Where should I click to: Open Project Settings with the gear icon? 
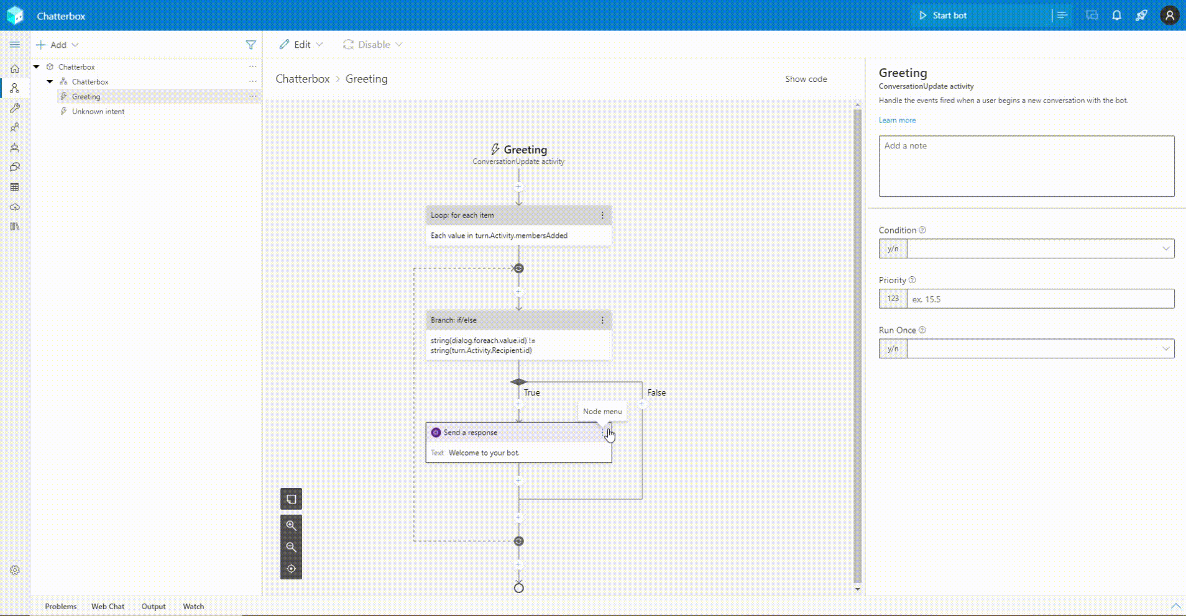[x=15, y=570]
